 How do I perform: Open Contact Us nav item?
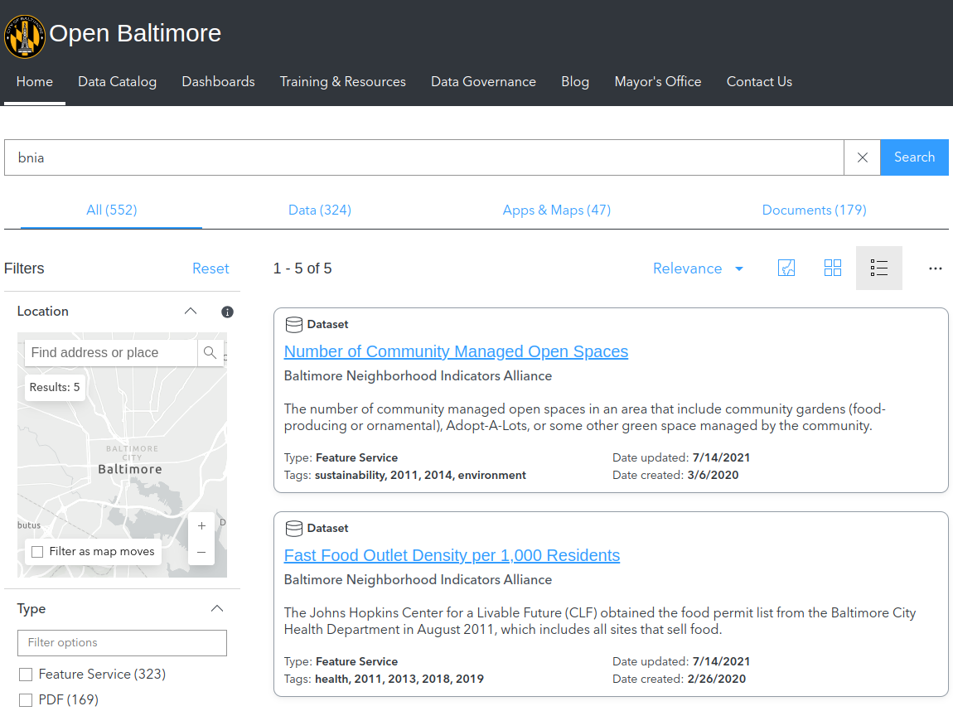point(759,81)
